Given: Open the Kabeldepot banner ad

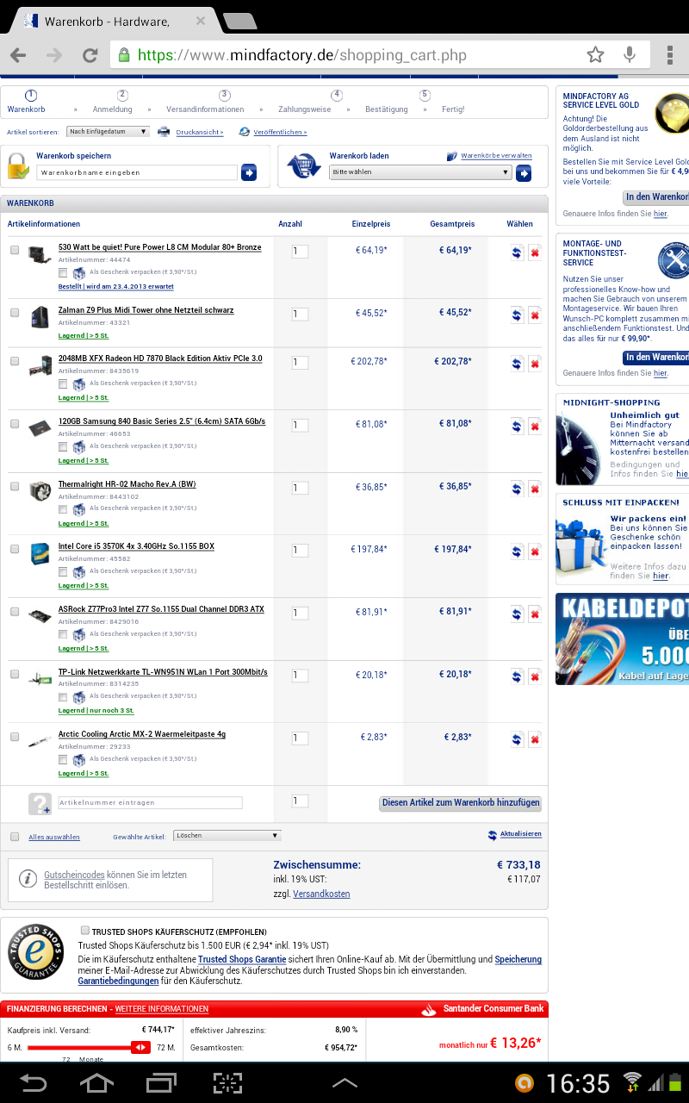Looking at the screenshot, I should click(622, 639).
